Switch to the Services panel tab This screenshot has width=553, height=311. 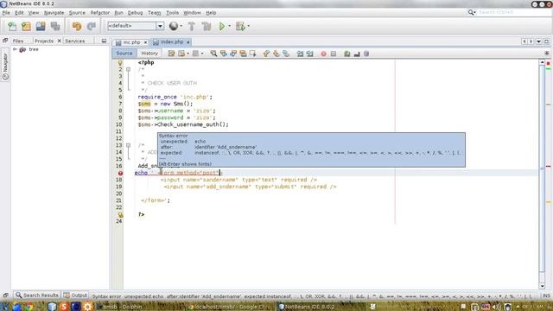(75, 41)
